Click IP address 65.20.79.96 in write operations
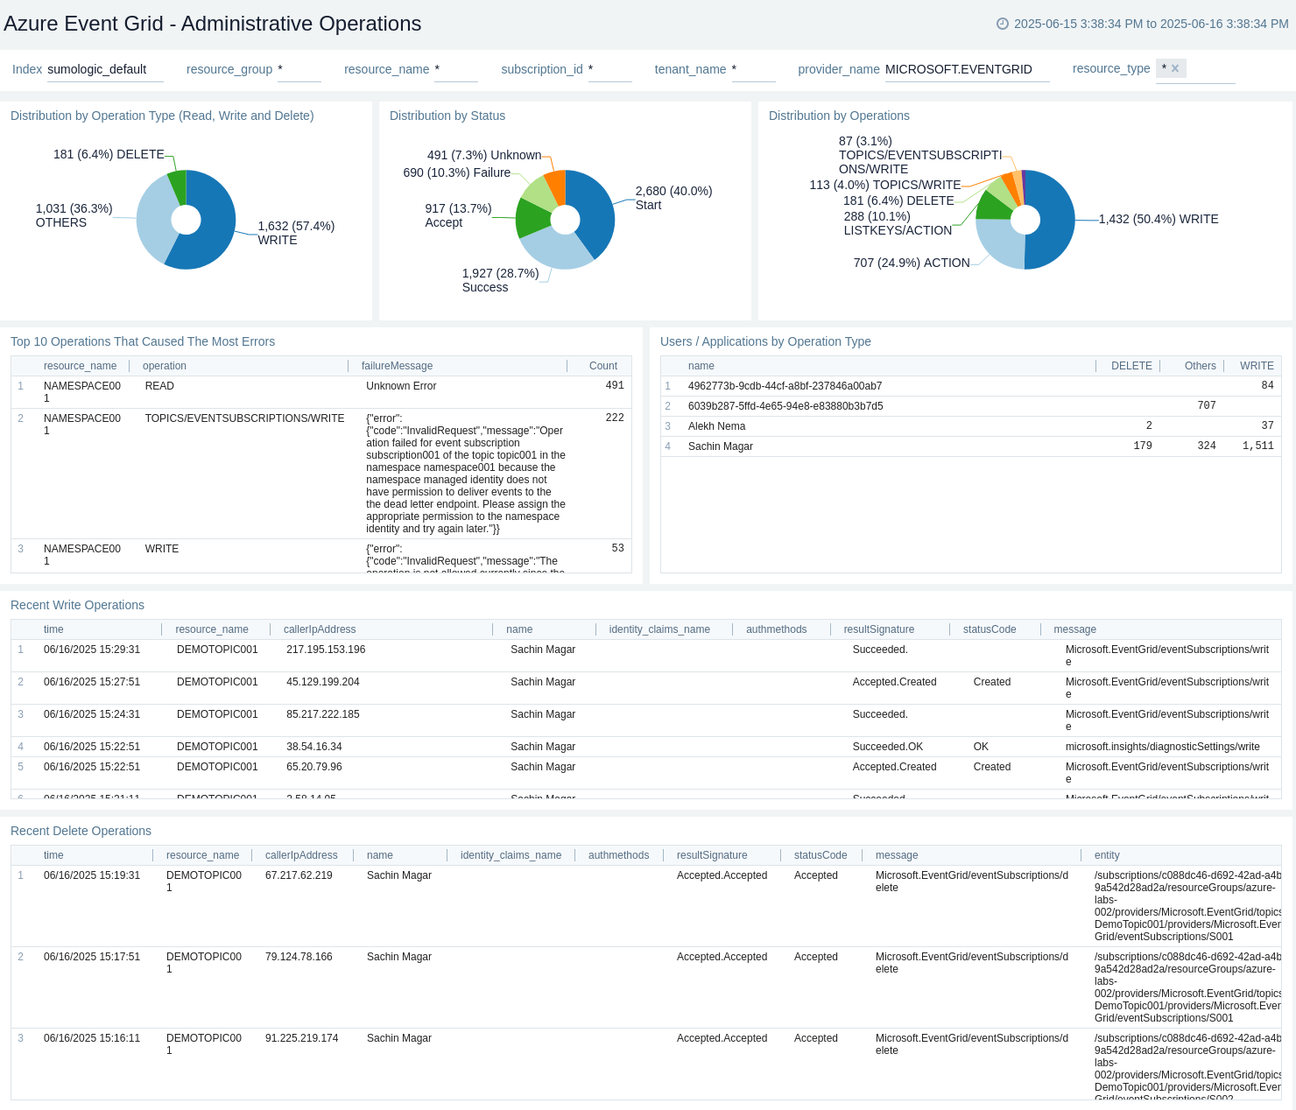 click(x=314, y=767)
